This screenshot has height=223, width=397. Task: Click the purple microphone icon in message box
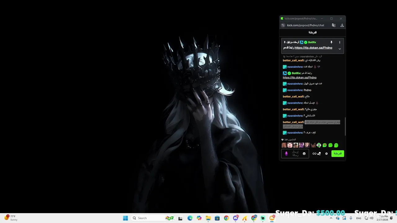(x=286, y=154)
